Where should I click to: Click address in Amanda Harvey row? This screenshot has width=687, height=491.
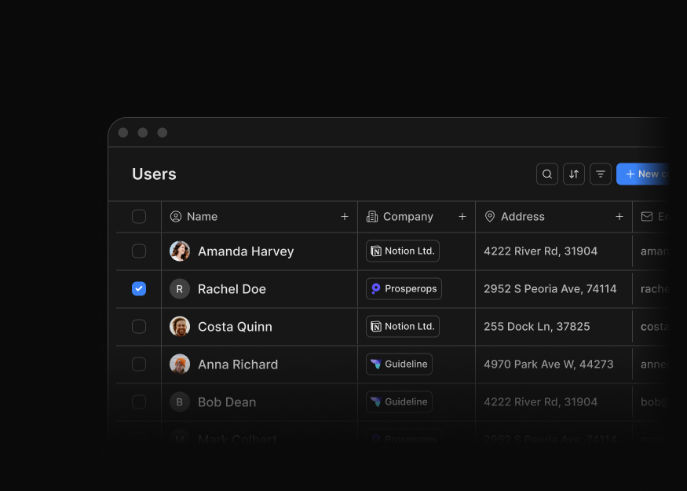tap(540, 251)
